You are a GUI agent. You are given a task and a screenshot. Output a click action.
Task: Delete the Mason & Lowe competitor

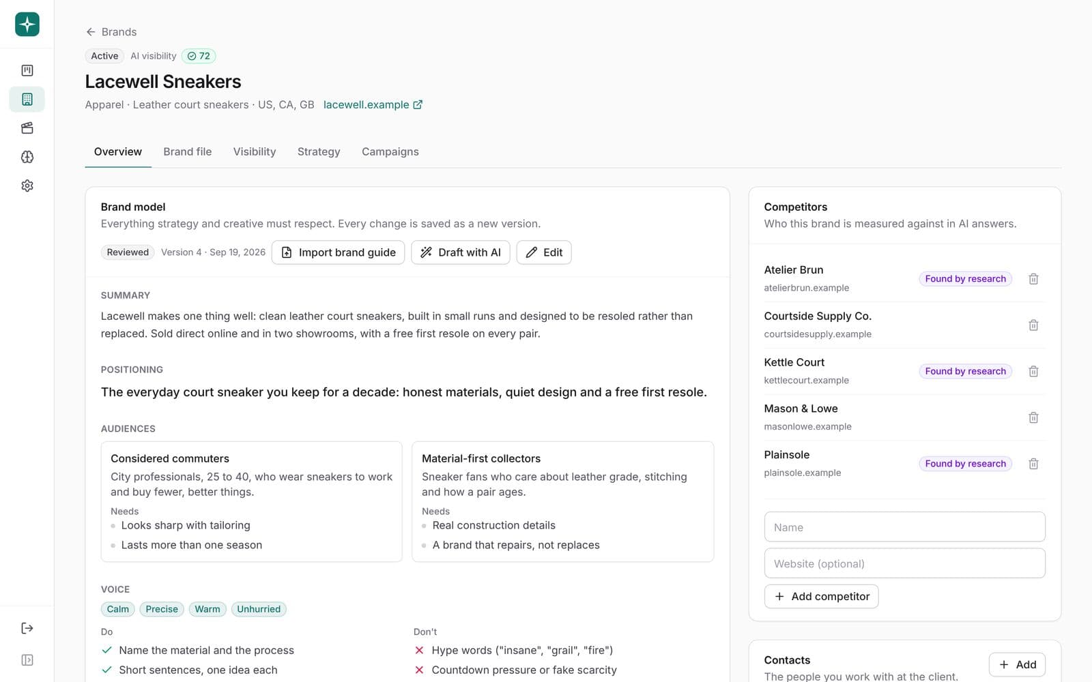point(1033,417)
